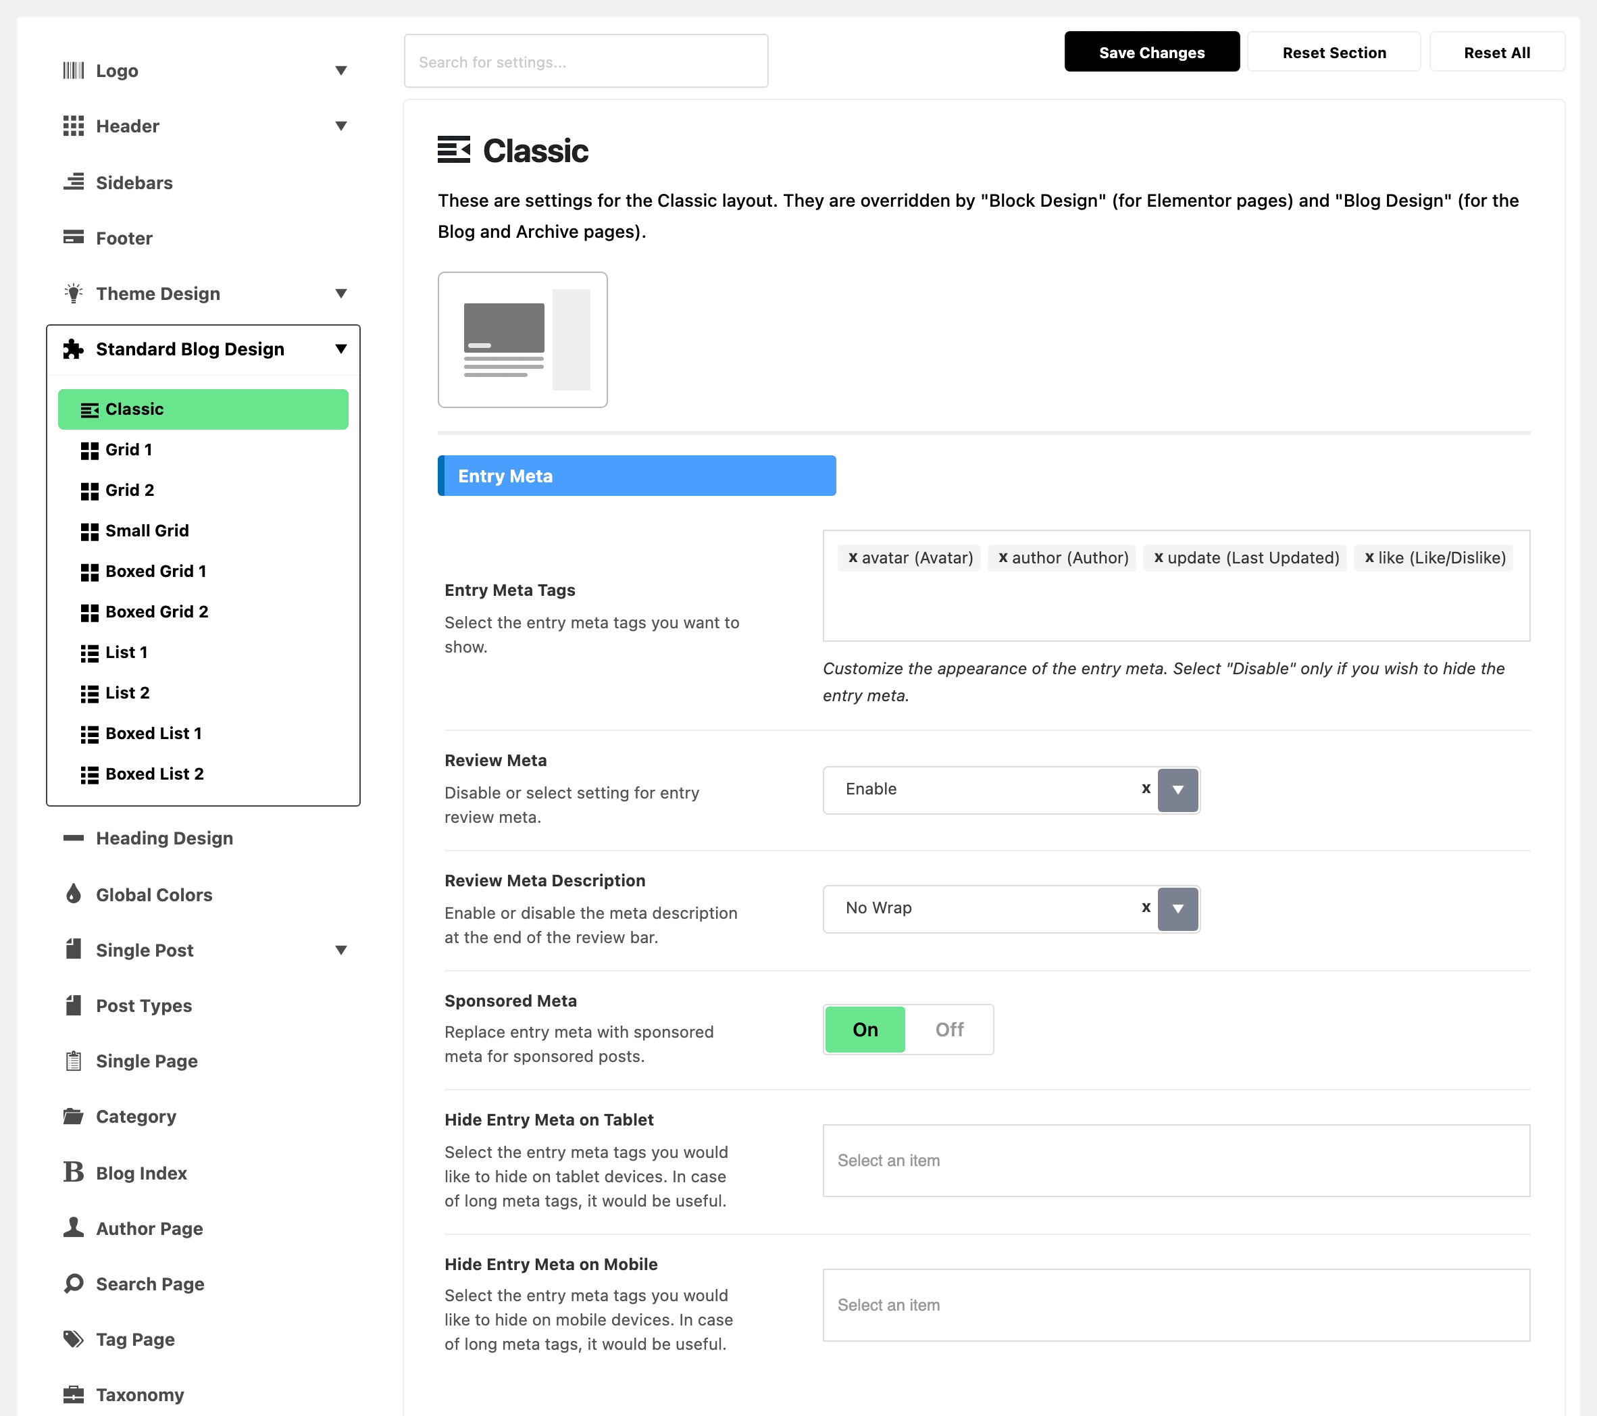Click the Author Page person icon
Viewport: 1597px width, 1416px height.
(74, 1228)
